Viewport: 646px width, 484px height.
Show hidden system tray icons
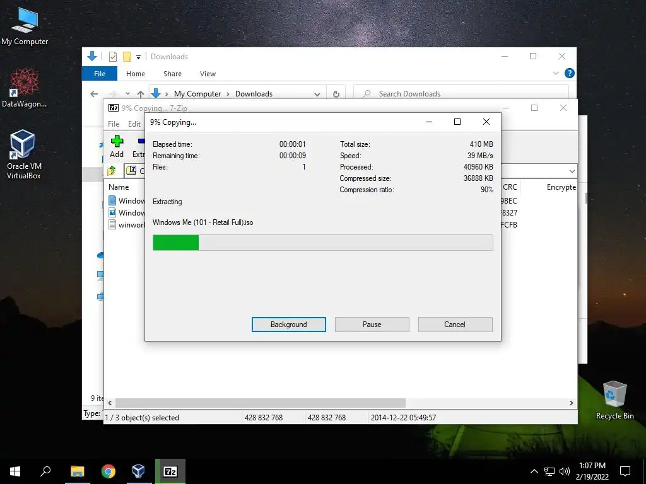click(x=534, y=471)
